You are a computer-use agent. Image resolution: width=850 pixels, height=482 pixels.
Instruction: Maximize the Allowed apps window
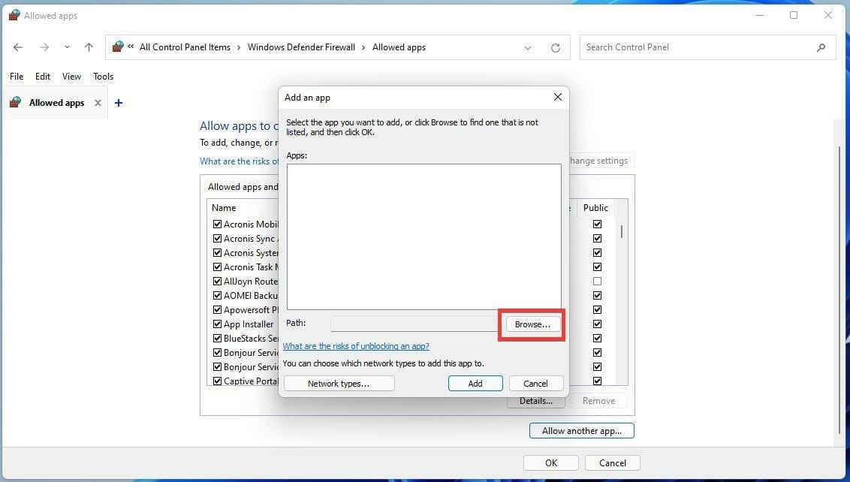coord(794,15)
